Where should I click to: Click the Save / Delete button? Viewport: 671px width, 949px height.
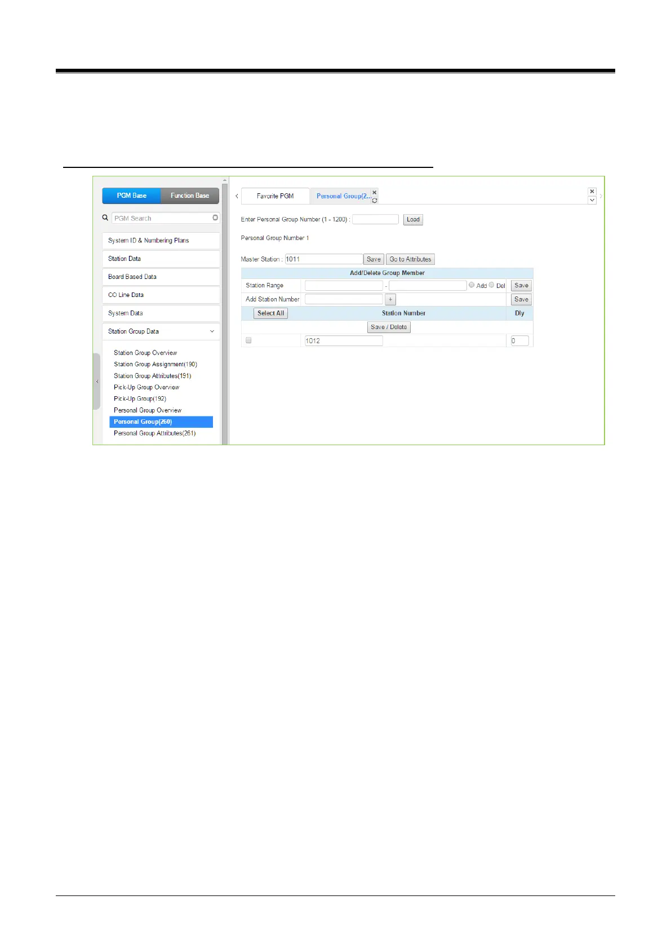389,327
